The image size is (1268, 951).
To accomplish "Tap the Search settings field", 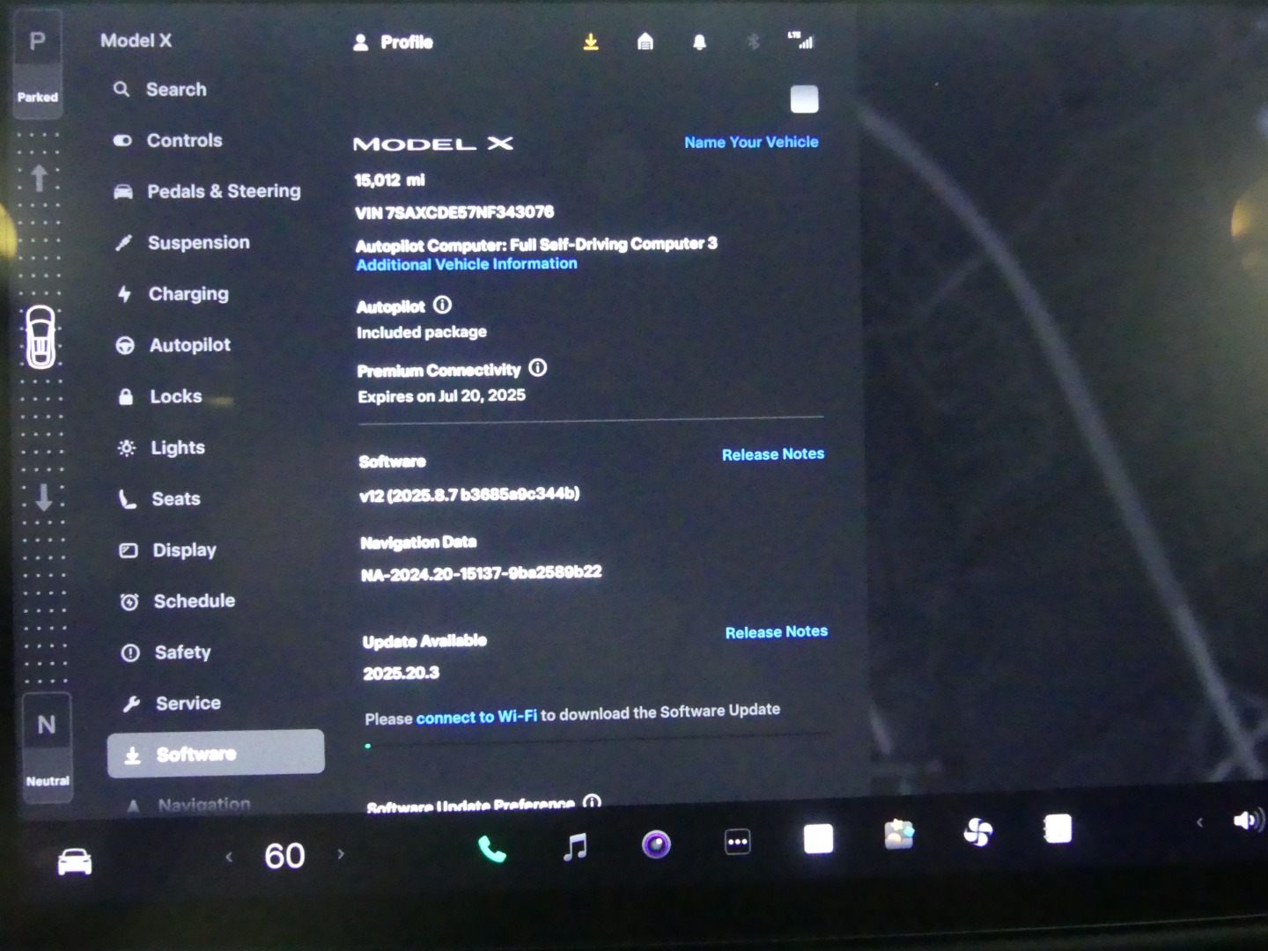I will click(175, 90).
